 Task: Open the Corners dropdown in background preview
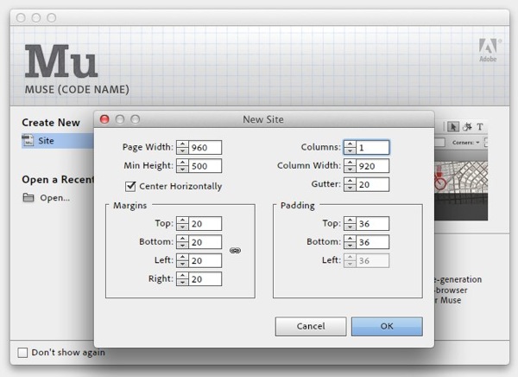pyautogui.click(x=466, y=143)
